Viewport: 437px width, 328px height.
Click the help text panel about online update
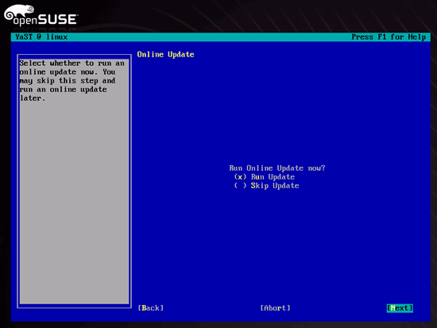pos(74,181)
